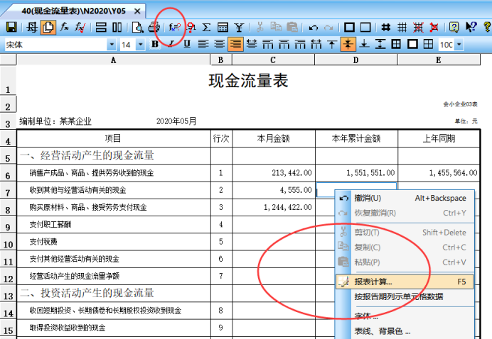492x339 pixels.
Task: Toggle bold formatting
Action: (x=155, y=44)
